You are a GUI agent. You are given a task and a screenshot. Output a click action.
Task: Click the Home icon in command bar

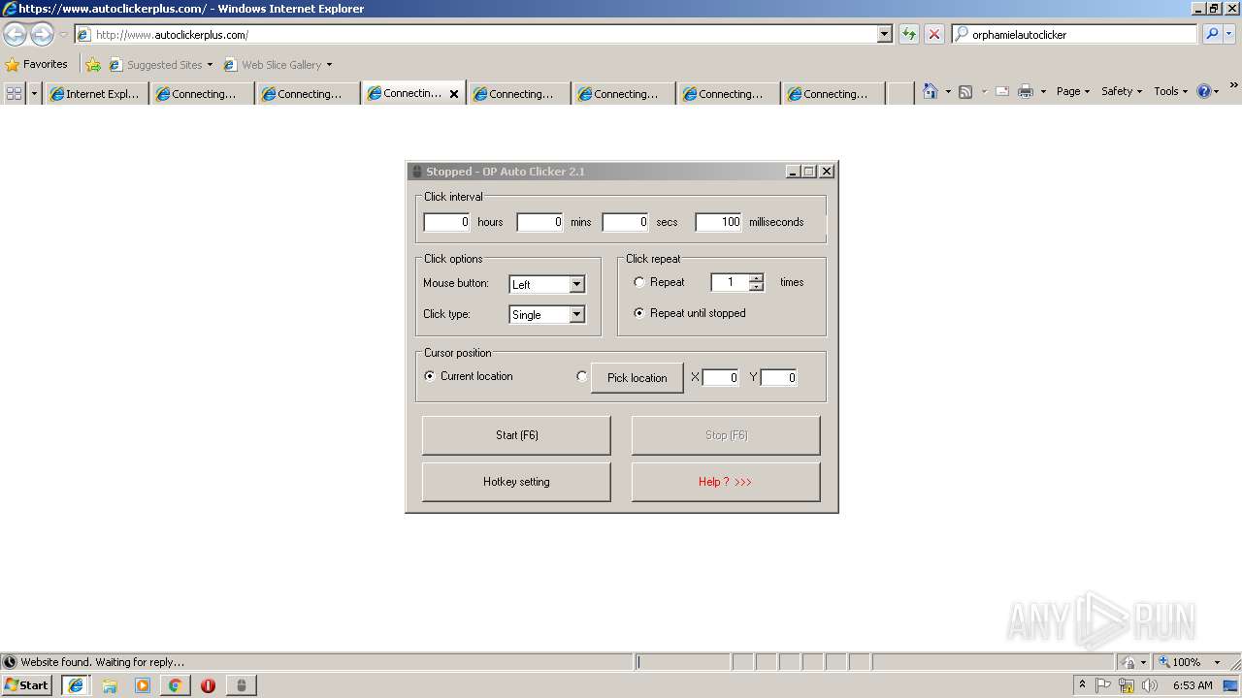point(931,91)
